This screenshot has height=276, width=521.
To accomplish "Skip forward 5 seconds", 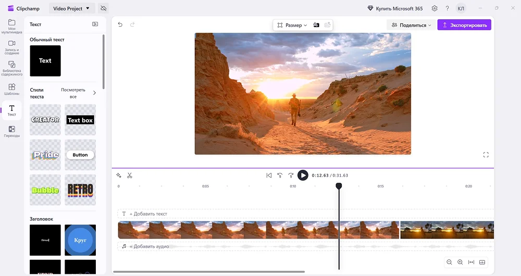I will click(x=291, y=175).
